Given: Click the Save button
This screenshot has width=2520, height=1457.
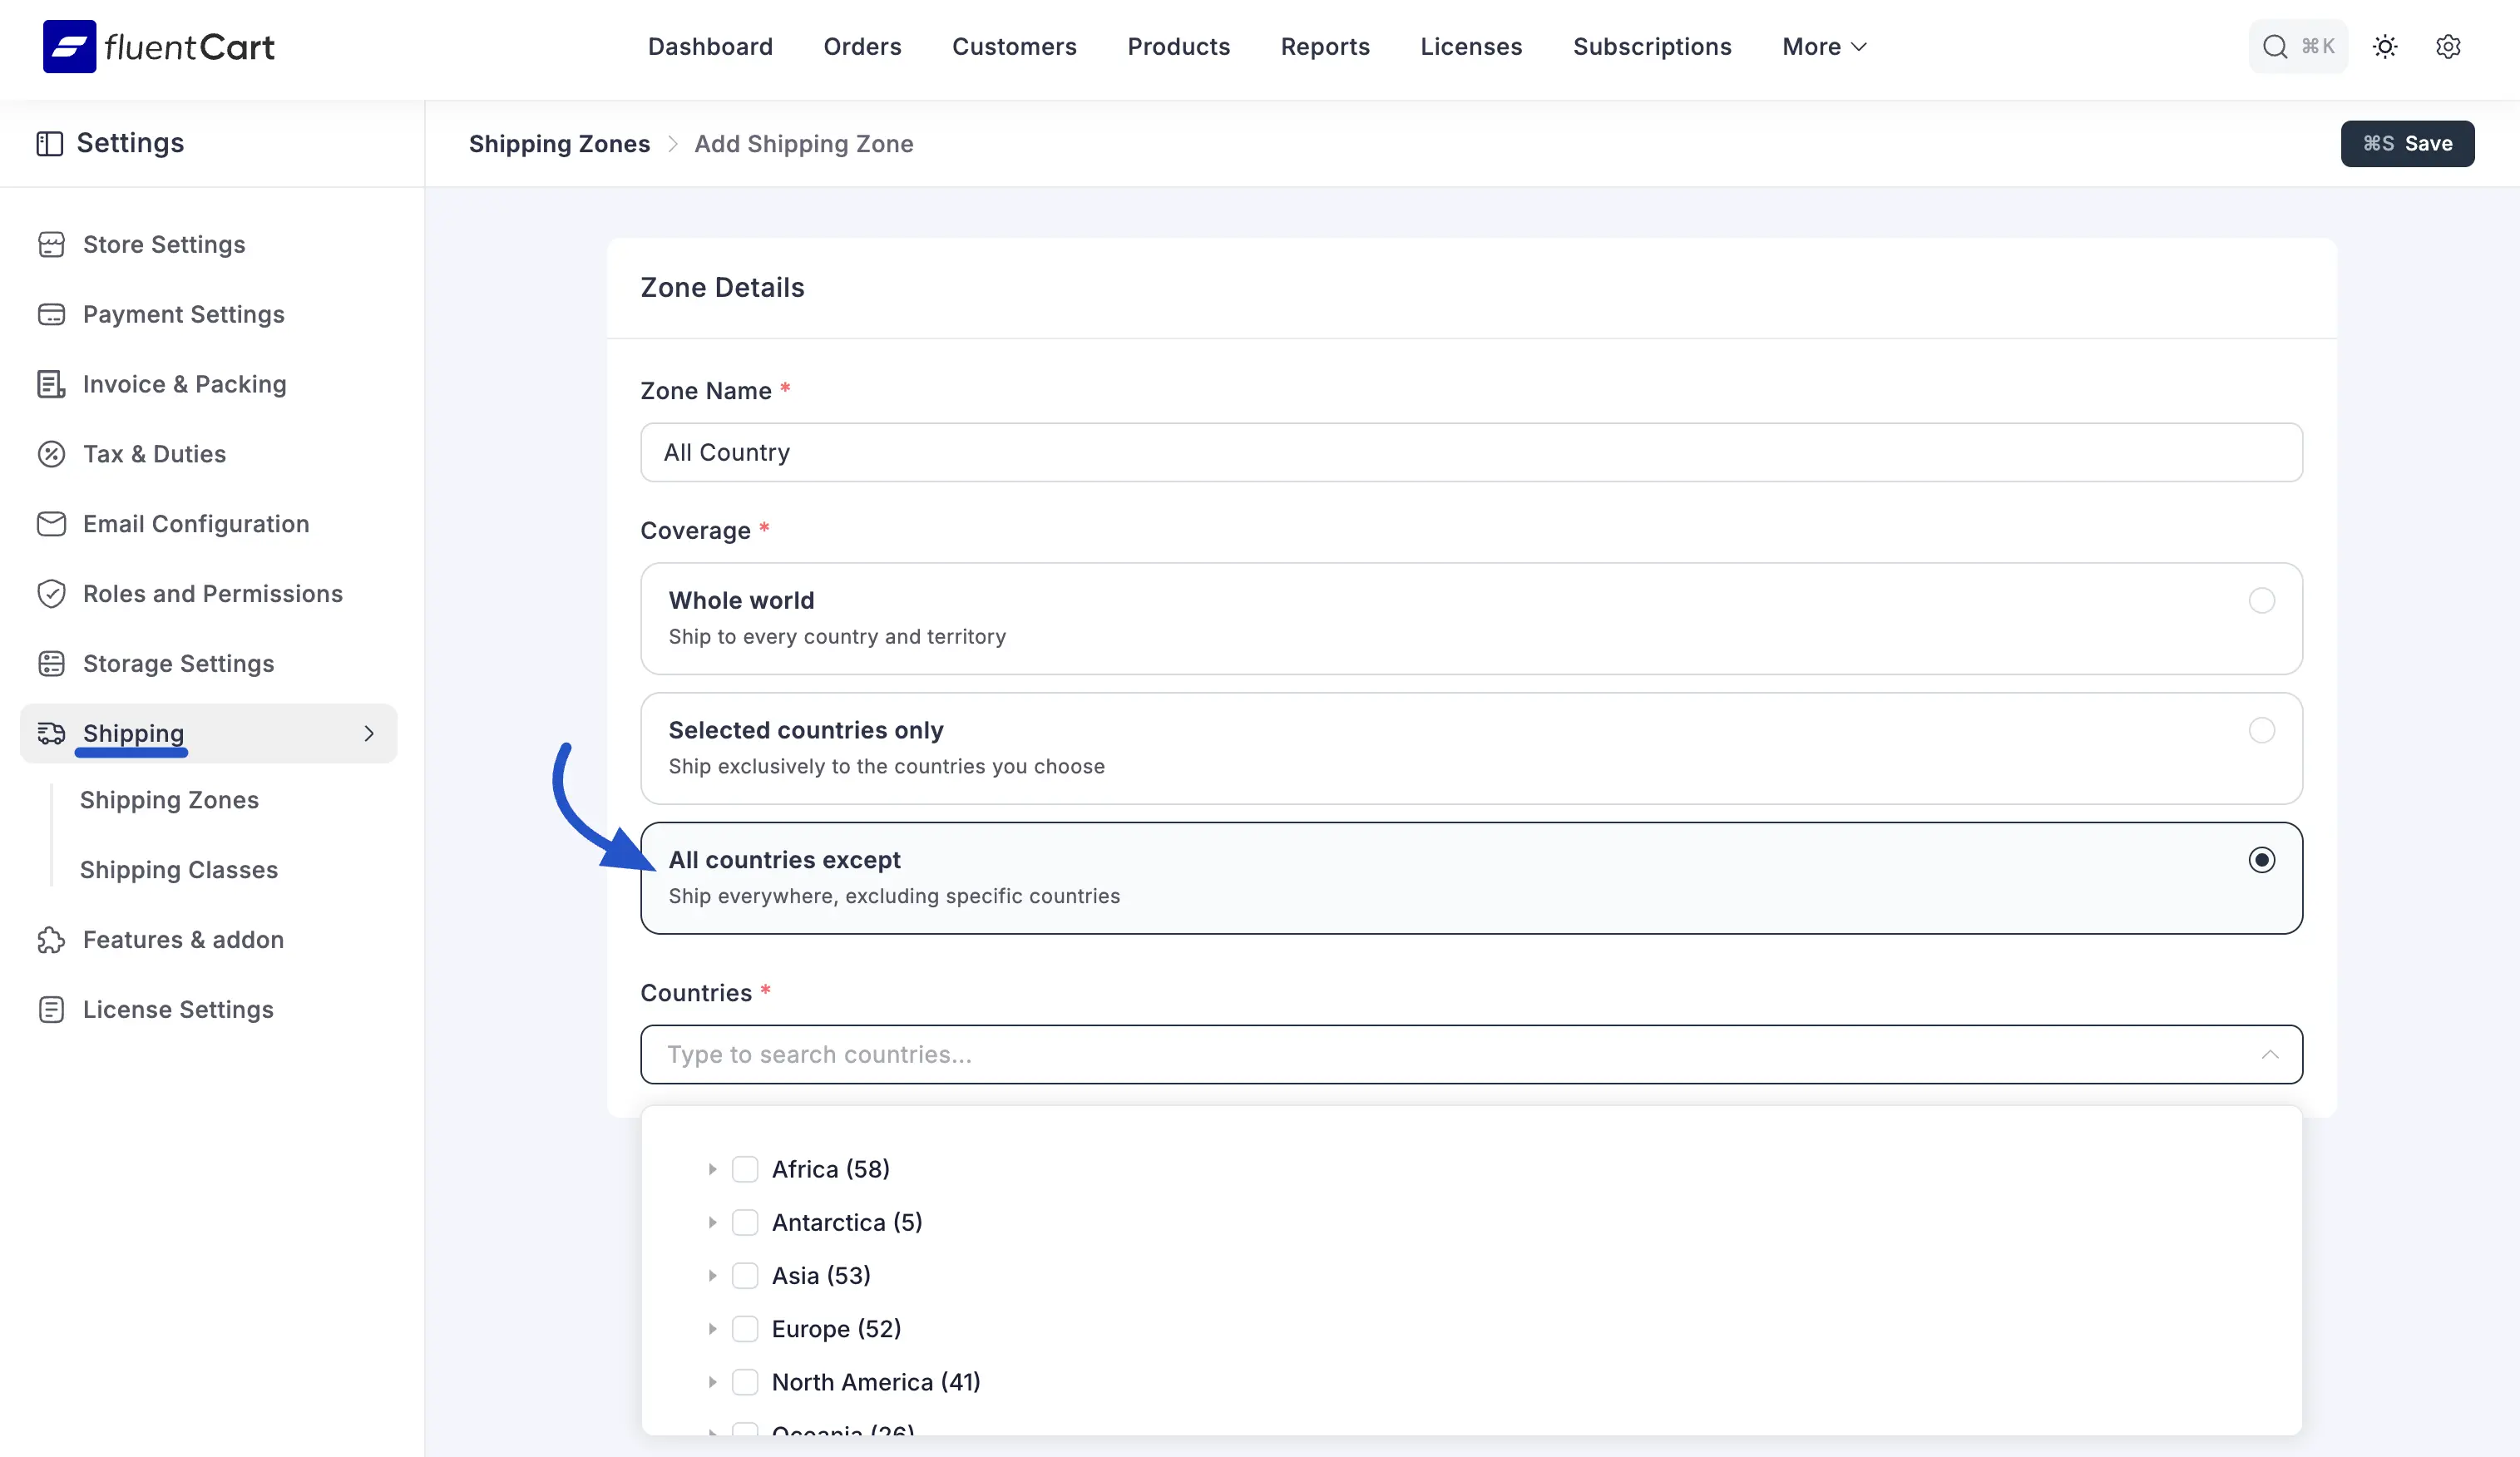Looking at the screenshot, I should pos(2407,143).
